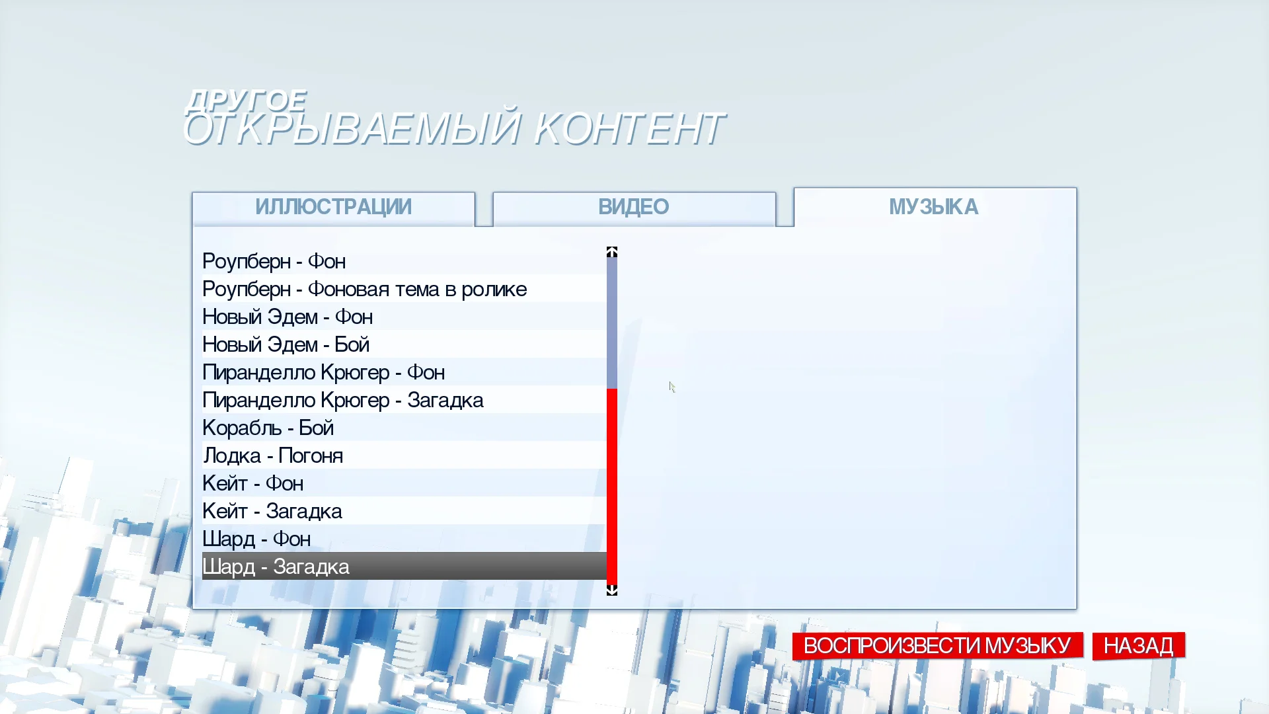
Task: Click the grey-blue scrollbar track above the thumb
Action: click(x=612, y=323)
